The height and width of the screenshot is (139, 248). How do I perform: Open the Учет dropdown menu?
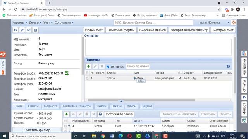pos(48,22)
